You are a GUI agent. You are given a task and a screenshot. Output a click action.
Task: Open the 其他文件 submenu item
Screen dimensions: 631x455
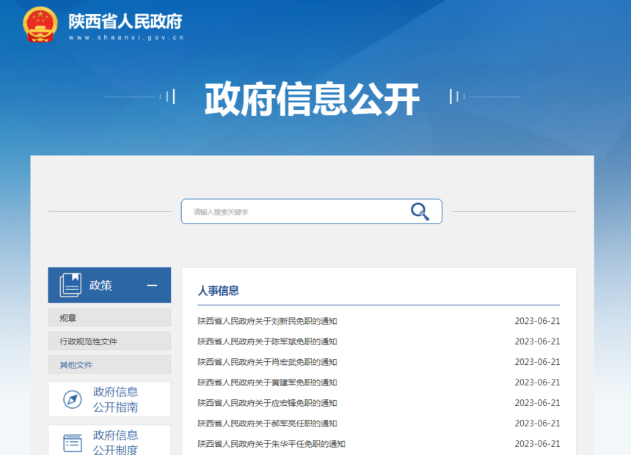(x=109, y=365)
